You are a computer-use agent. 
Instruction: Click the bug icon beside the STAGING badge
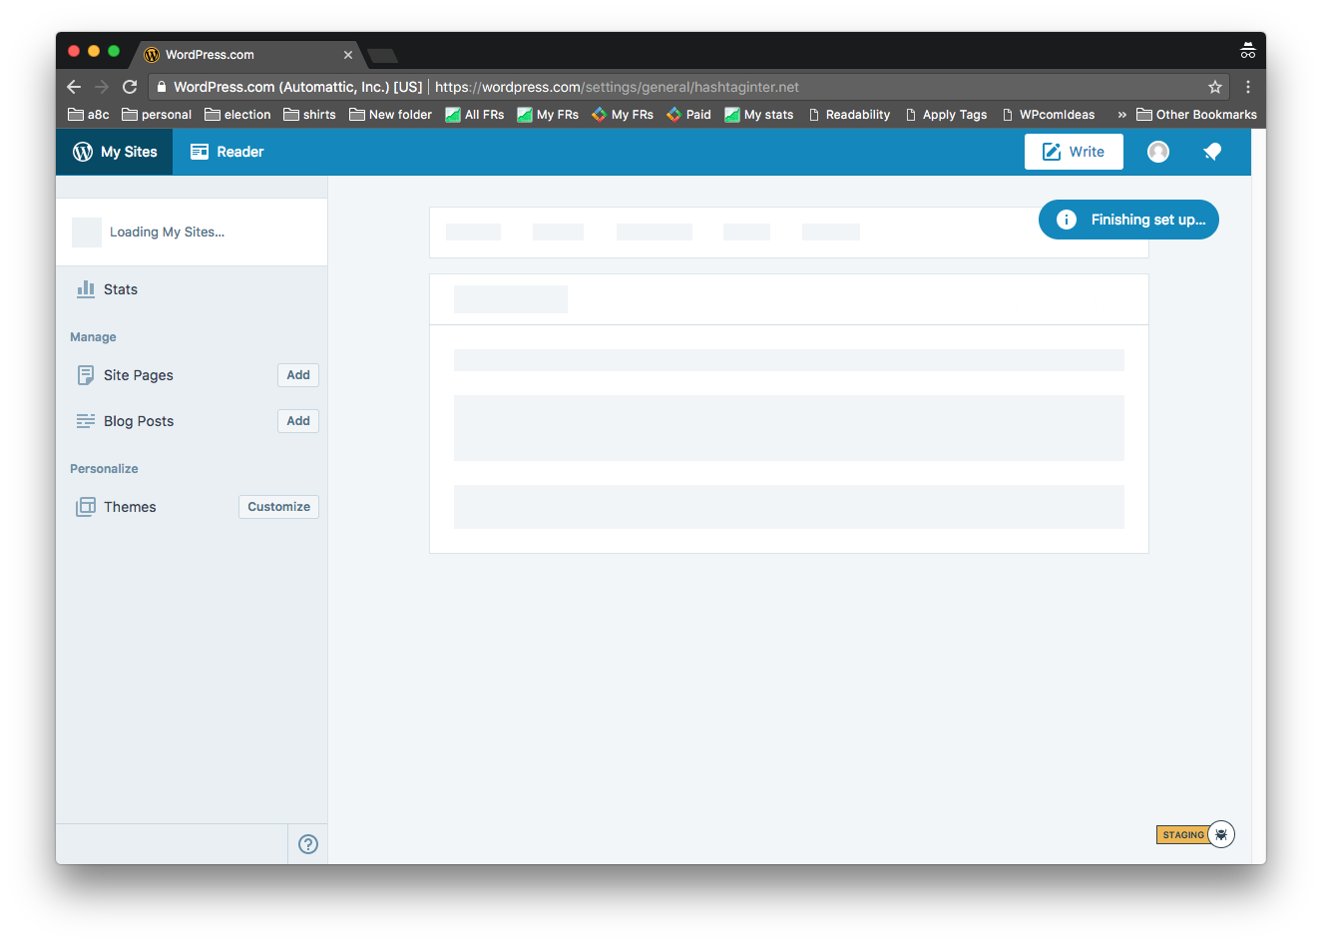1221,833
